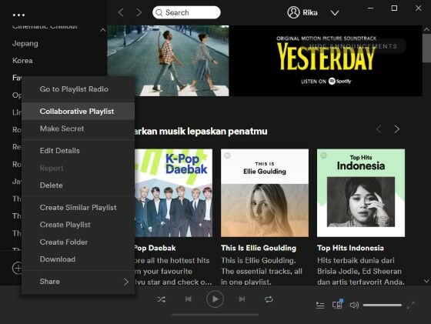431x324 pixels.
Task: Click the Play button
Action: pyautogui.click(x=215, y=299)
